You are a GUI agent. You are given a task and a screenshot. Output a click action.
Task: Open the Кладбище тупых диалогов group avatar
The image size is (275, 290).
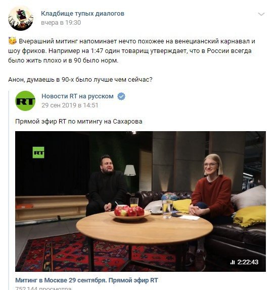point(21,18)
